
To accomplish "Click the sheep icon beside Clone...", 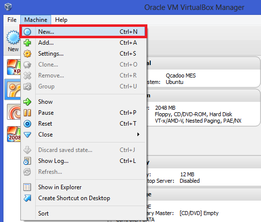I will [27, 65].
